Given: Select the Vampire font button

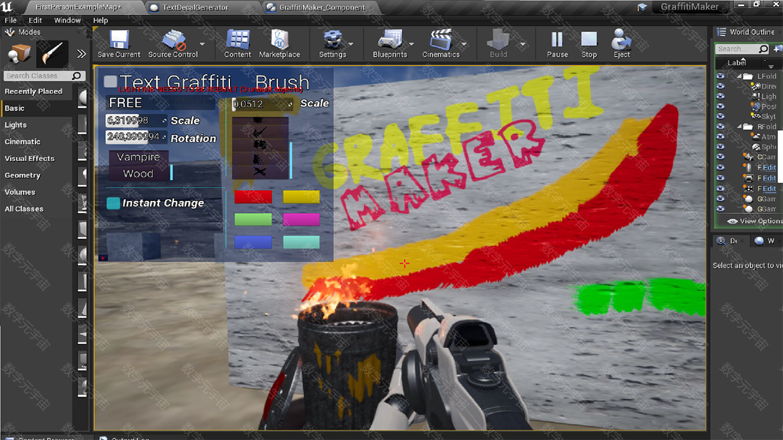Looking at the screenshot, I should point(138,157).
